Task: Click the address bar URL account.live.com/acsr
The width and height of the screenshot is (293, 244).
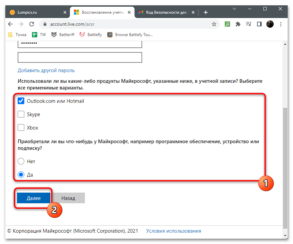Action: tap(72, 24)
